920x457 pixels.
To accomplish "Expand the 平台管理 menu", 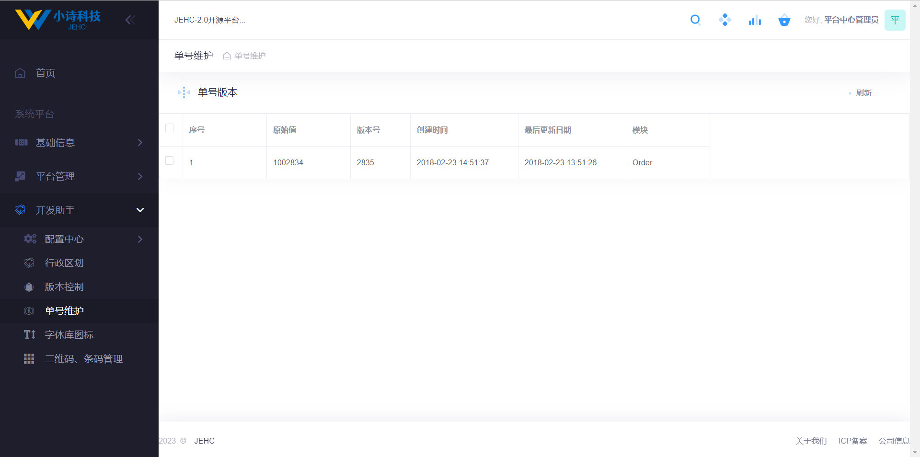I will click(79, 176).
